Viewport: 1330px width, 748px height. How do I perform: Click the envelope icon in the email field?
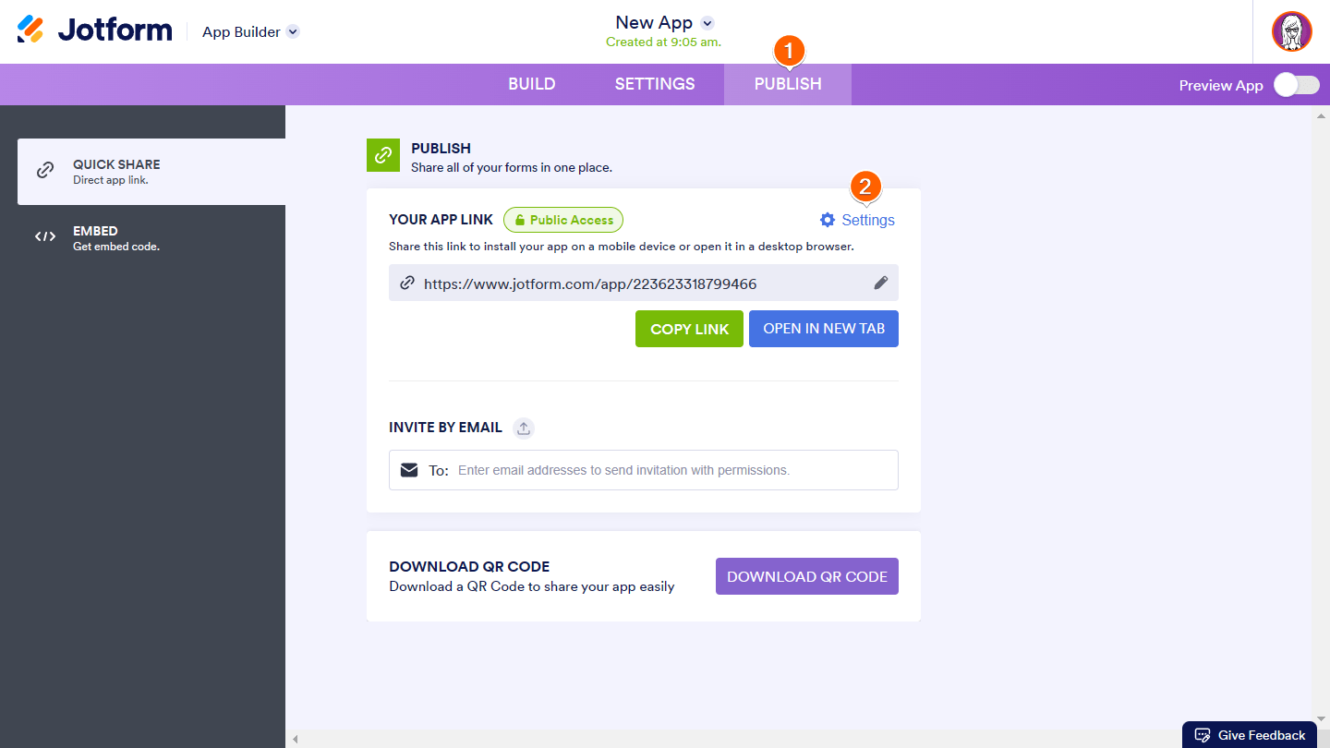(409, 470)
